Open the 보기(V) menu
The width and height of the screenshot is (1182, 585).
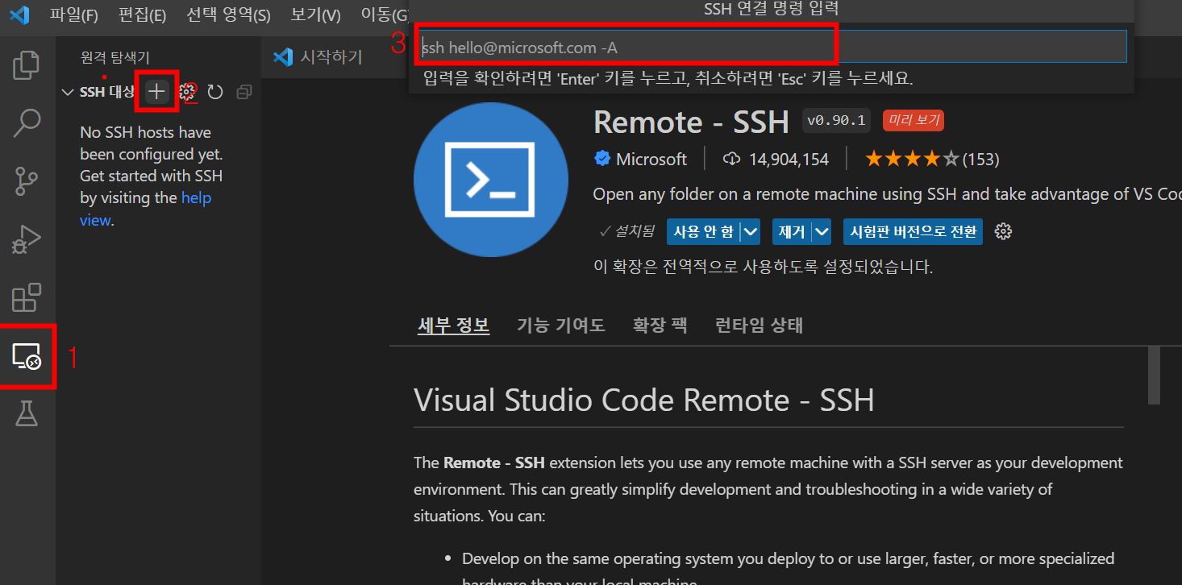pyautogui.click(x=315, y=15)
